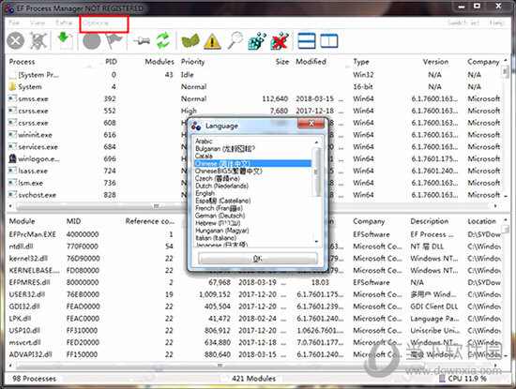Select Català in the language list
The height and width of the screenshot is (389, 516).
point(204,156)
